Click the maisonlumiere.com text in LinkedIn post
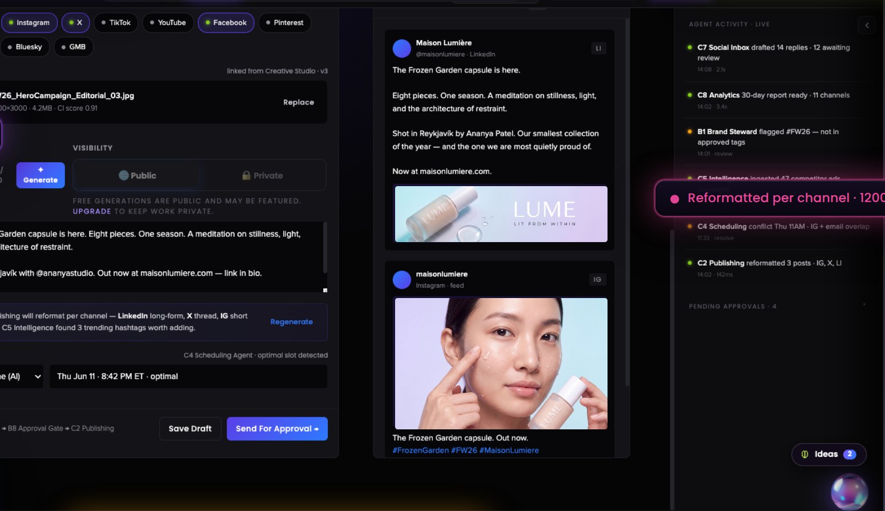 (x=456, y=171)
